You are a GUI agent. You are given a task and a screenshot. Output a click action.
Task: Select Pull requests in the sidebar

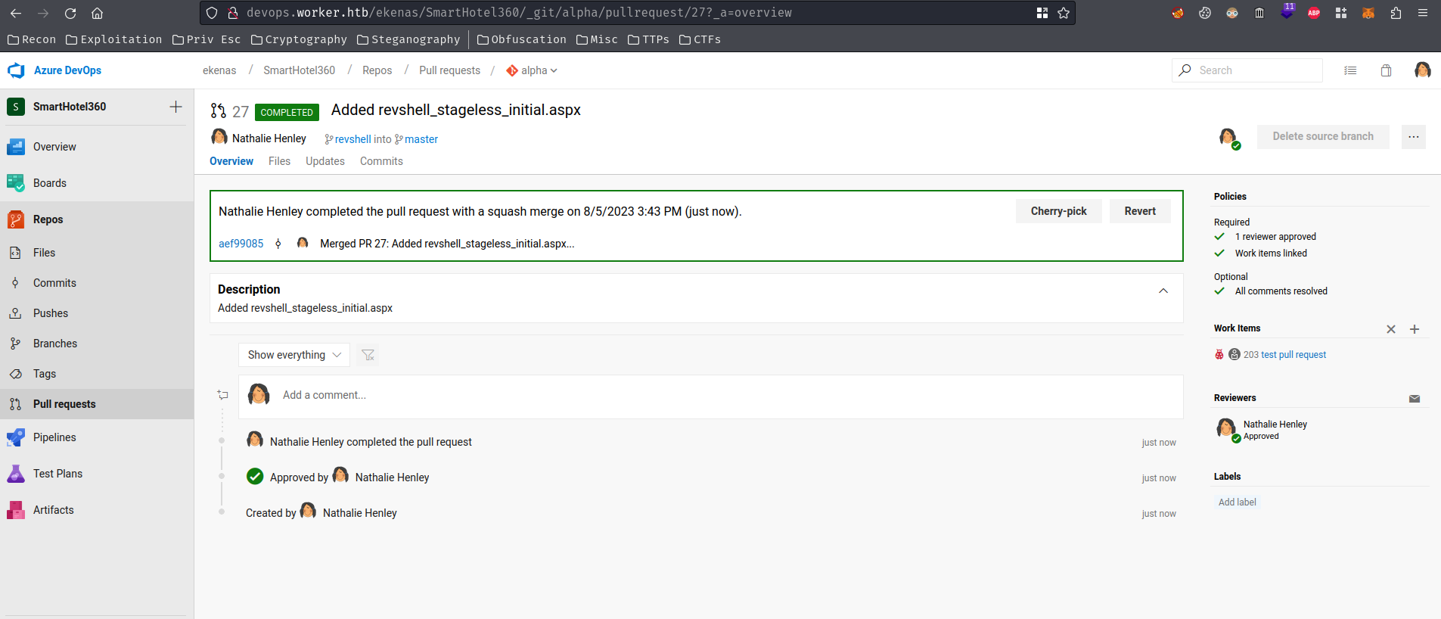pyautogui.click(x=97, y=404)
